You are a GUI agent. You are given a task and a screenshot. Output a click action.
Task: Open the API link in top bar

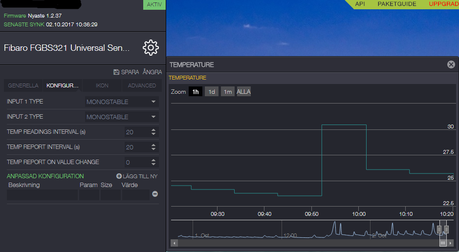[x=360, y=4]
